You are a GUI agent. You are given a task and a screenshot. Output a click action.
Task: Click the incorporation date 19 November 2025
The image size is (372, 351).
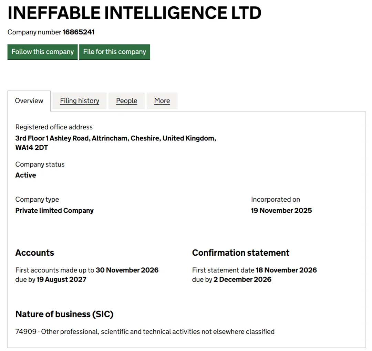pyautogui.click(x=281, y=211)
